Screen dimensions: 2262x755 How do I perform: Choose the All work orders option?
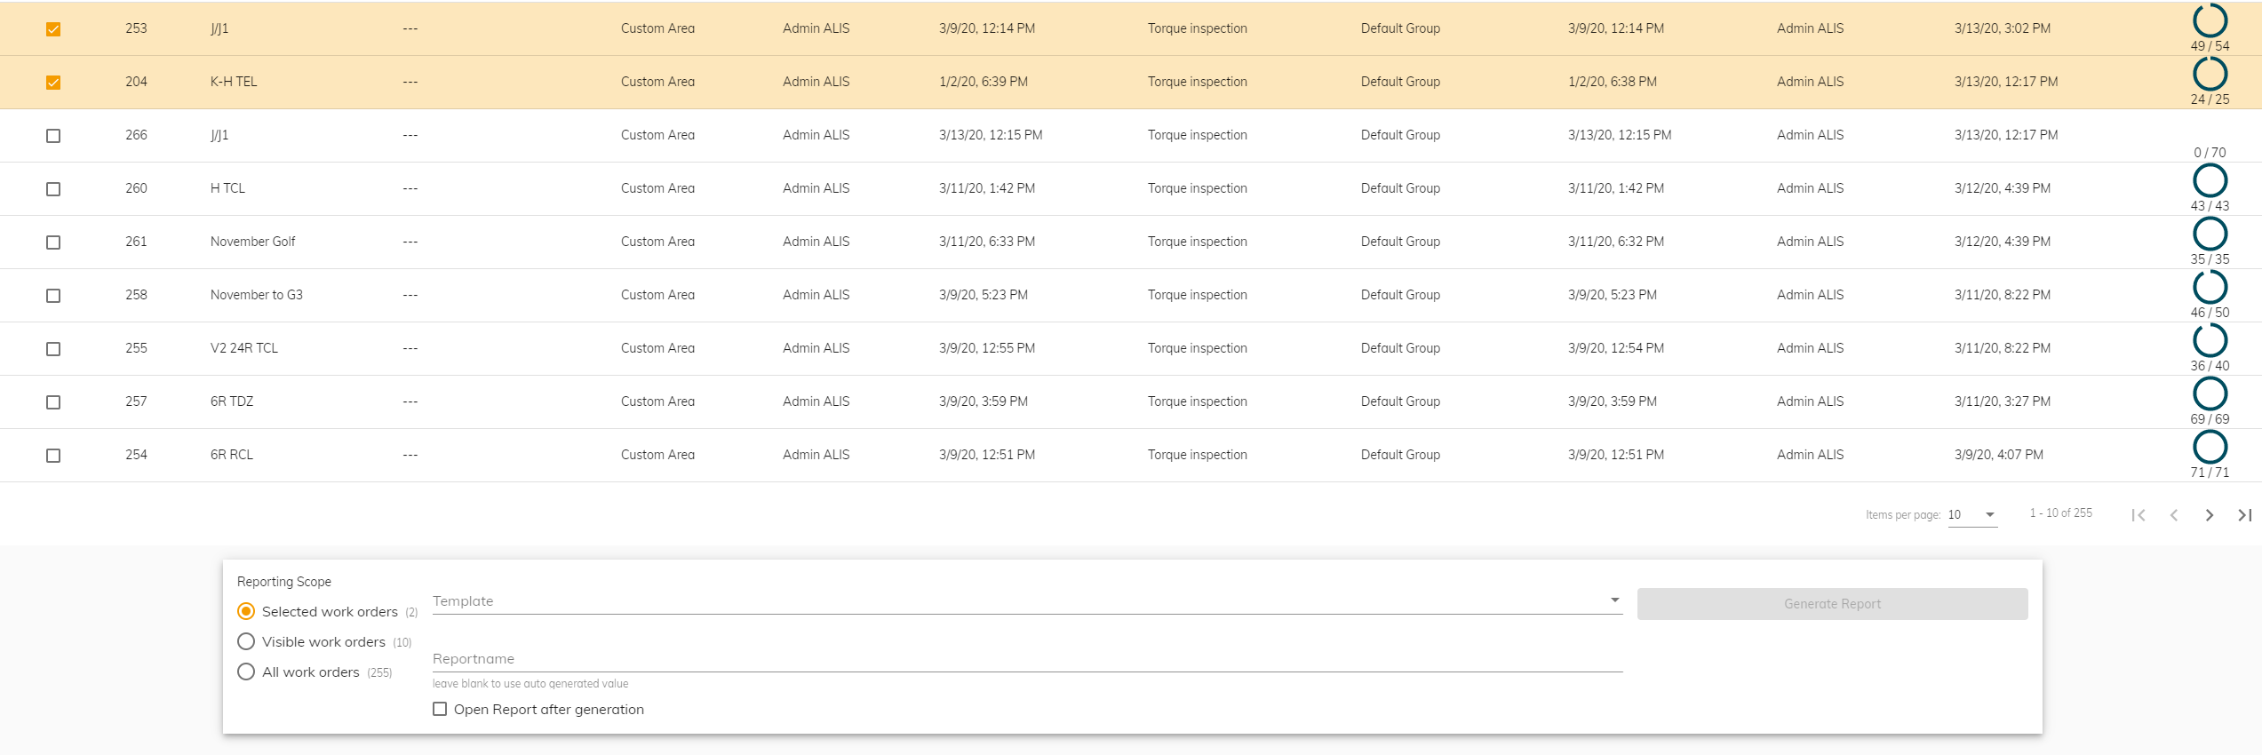(x=246, y=672)
